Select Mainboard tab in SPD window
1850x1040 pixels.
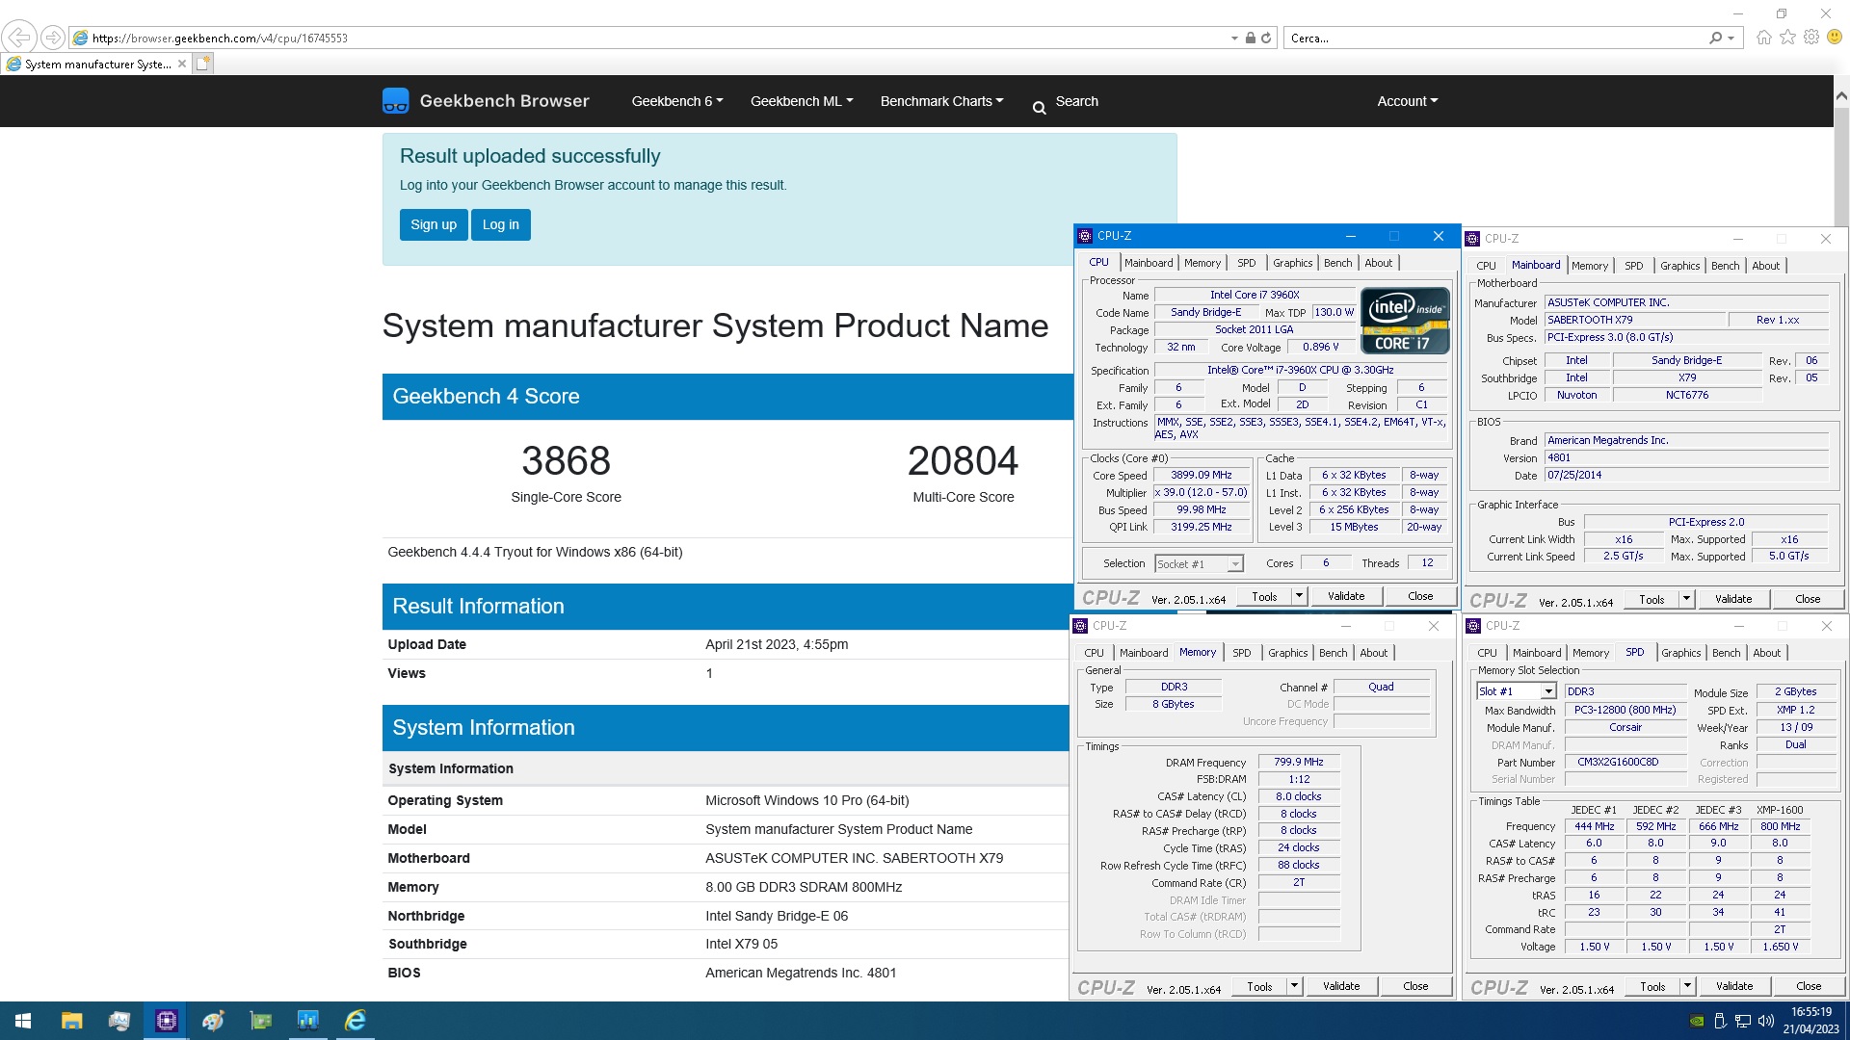(1536, 653)
